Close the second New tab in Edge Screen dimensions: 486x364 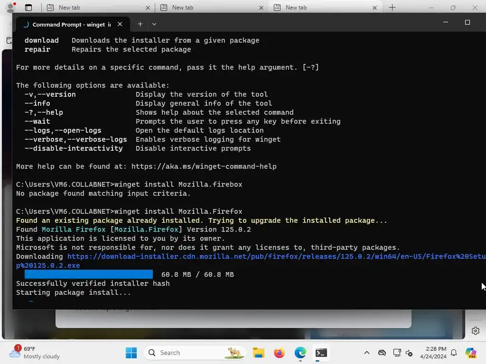(x=262, y=8)
